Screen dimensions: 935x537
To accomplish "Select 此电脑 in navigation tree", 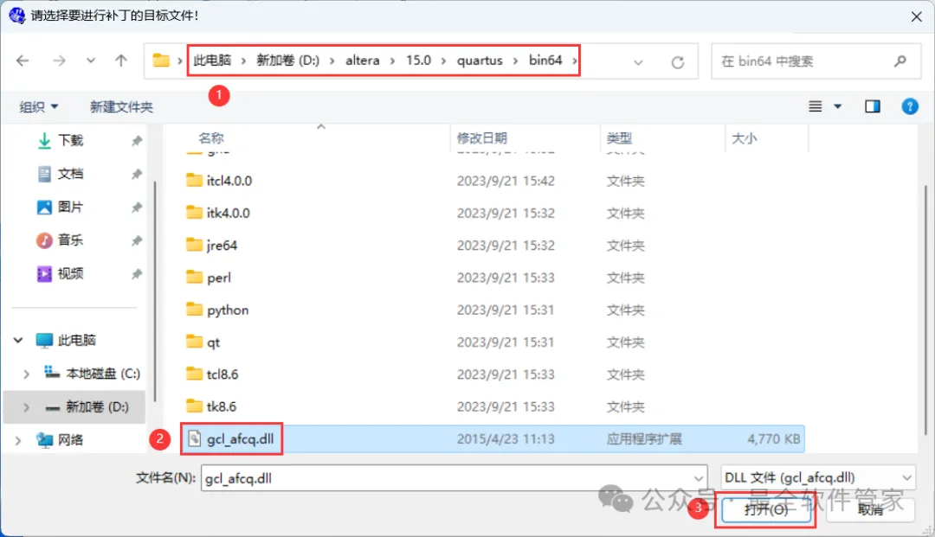I will [x=76, y=340].
